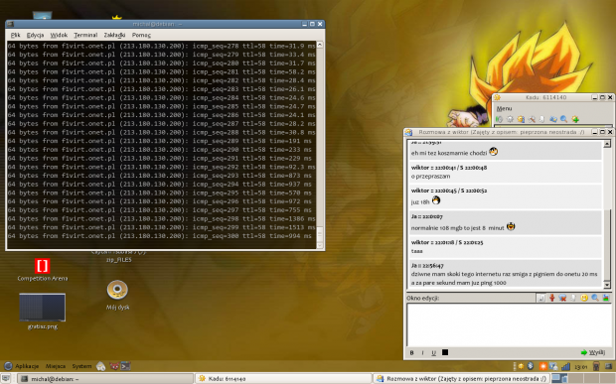Click the show desktop button in taskbar
This screenshot has height=384, width=616.
[x=6, y=378]
